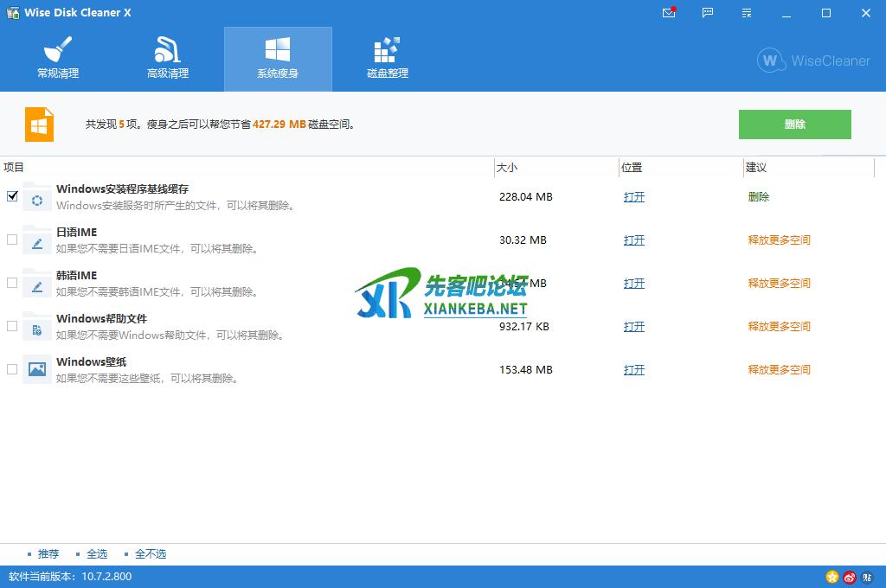Open the mail notification icon in title bar
The image size is (886, 588).
[x=669, y=13]
